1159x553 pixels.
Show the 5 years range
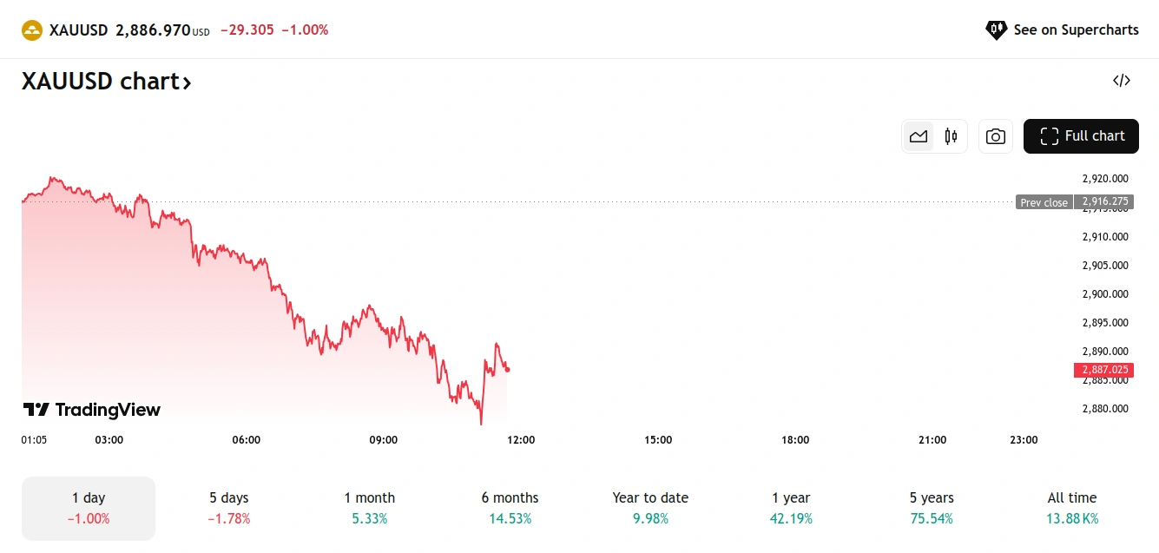pos(932,508)
